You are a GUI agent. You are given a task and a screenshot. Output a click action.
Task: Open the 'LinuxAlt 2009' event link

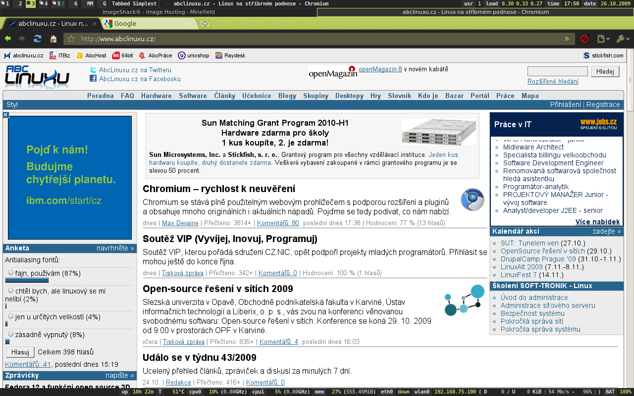click(x=522, y=267)
